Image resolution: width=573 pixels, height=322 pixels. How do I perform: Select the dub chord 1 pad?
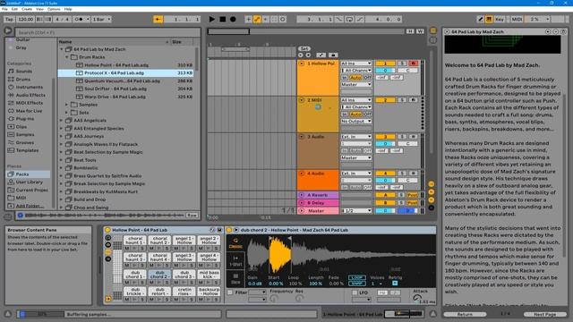pyautogui.click(x=135, y=275)
